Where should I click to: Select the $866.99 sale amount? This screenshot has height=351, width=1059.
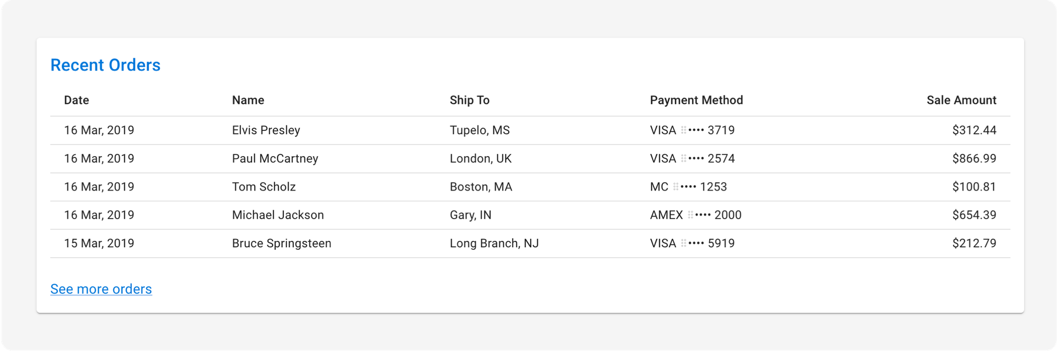(974, 159)
